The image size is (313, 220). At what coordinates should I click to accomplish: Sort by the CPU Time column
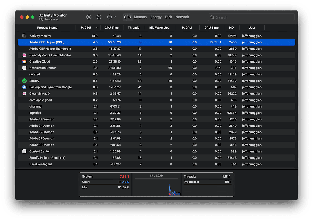112,28
